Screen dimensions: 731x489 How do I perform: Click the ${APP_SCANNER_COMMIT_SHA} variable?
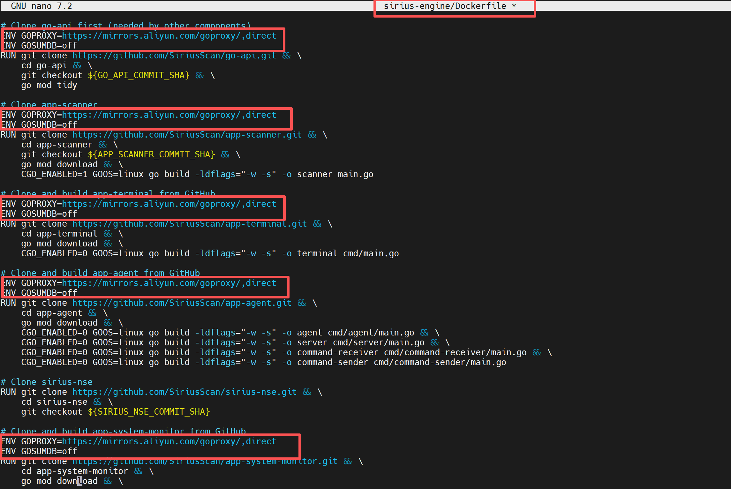[151, 154]
